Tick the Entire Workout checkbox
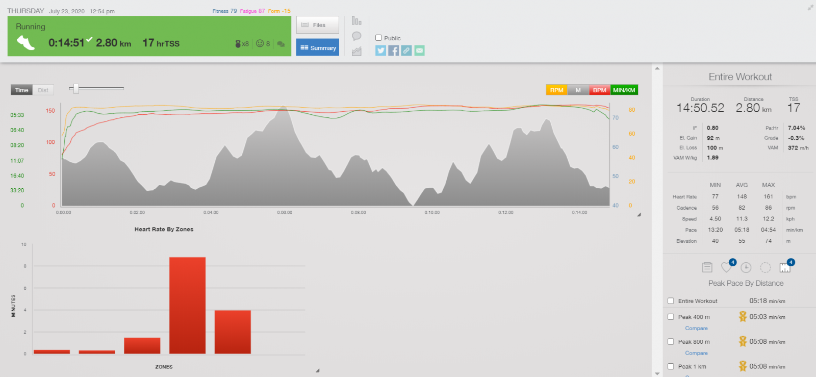Viewport: 816px width, 377px height. click(x=671, y=301)
